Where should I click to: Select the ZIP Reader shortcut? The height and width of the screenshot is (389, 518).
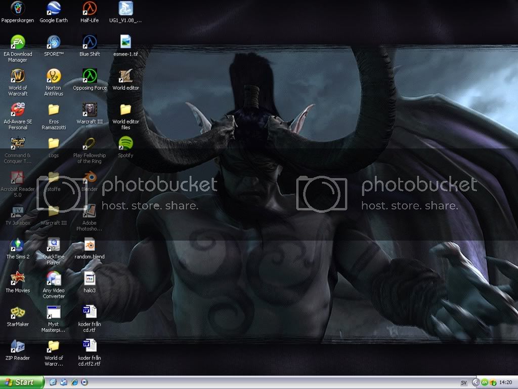18,349
